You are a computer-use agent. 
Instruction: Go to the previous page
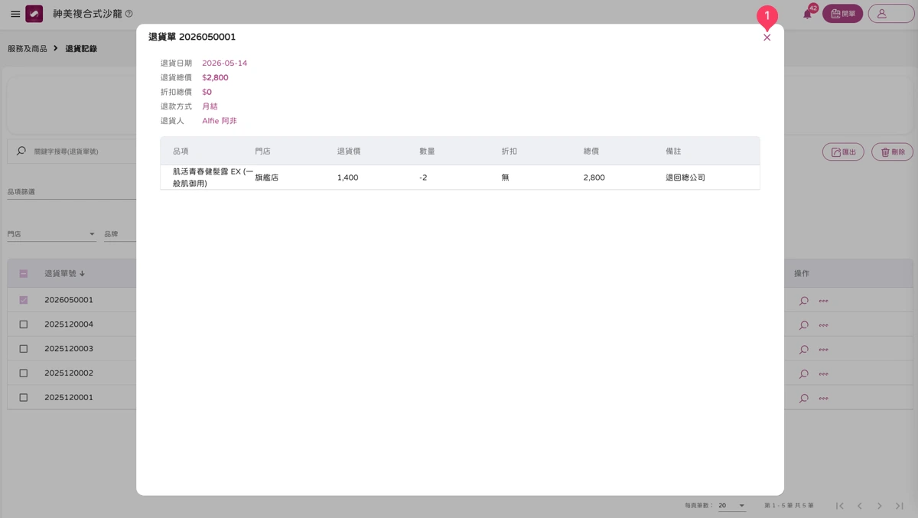click(x=860, y=506)
